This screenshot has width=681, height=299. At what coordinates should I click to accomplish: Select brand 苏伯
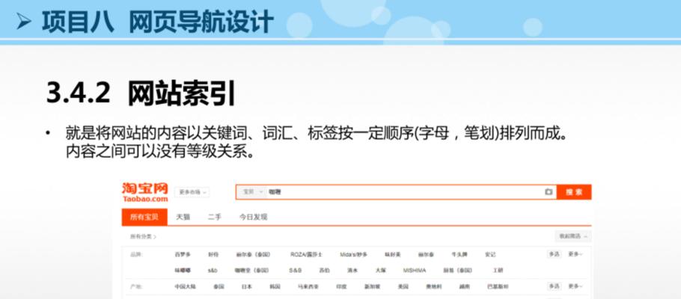point(324,271)
